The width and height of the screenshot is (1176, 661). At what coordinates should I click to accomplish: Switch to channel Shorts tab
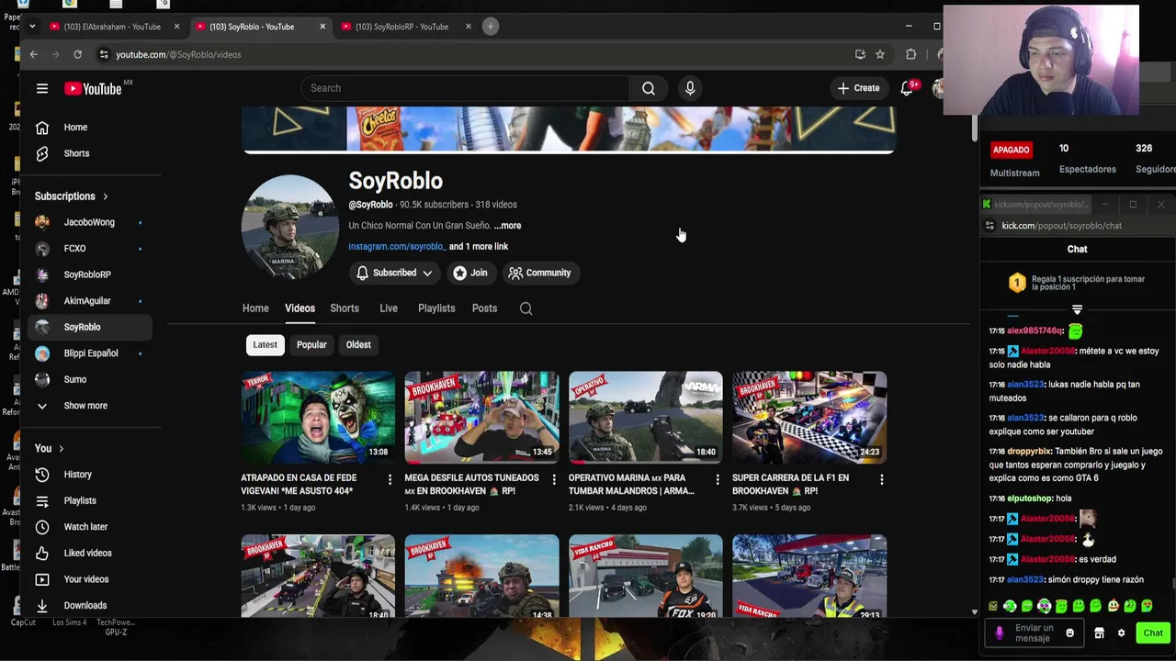[x=345, y=308]
